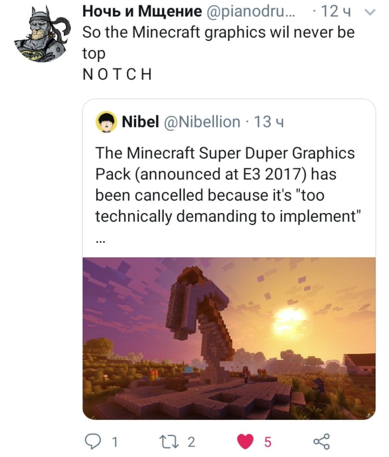This screenshot has height=457, width=389.
Task: Expand the truncated quoted tweet ellipsis
Action: tap(100, 241)
